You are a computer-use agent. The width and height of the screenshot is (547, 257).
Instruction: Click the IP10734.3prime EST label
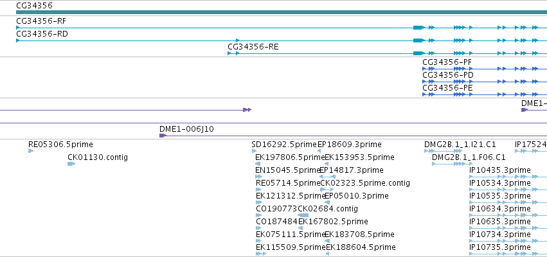tap(500, 235)
